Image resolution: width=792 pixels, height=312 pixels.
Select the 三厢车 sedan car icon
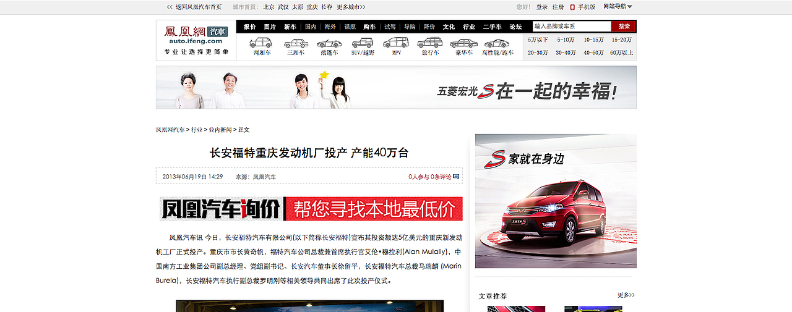[x=296, y=43]
